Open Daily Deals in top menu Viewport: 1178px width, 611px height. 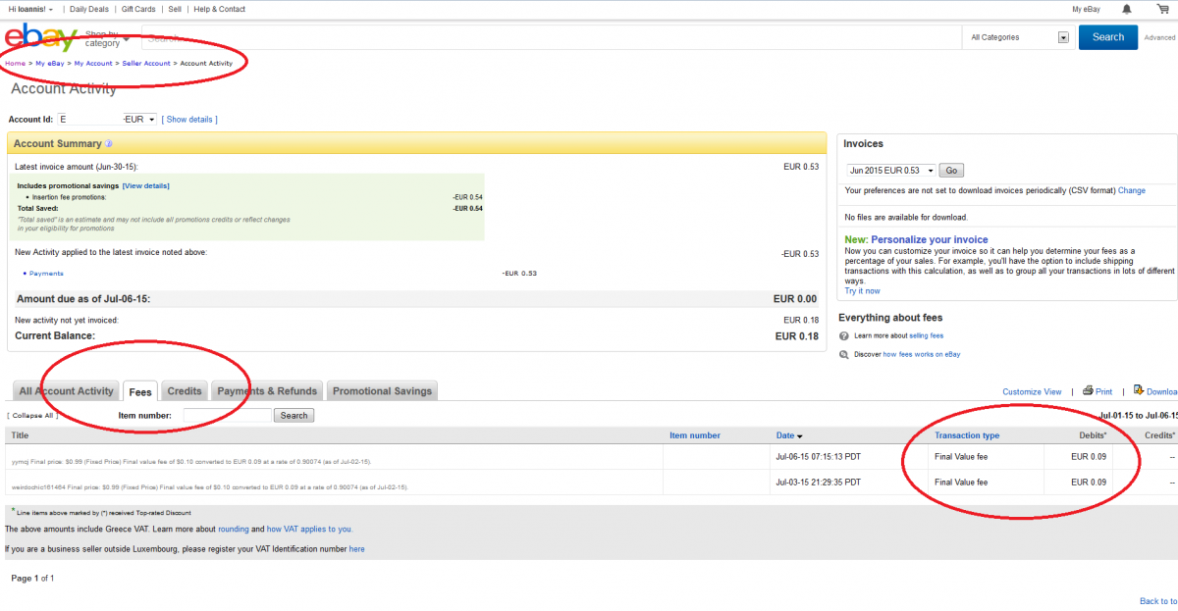(89, 9)
